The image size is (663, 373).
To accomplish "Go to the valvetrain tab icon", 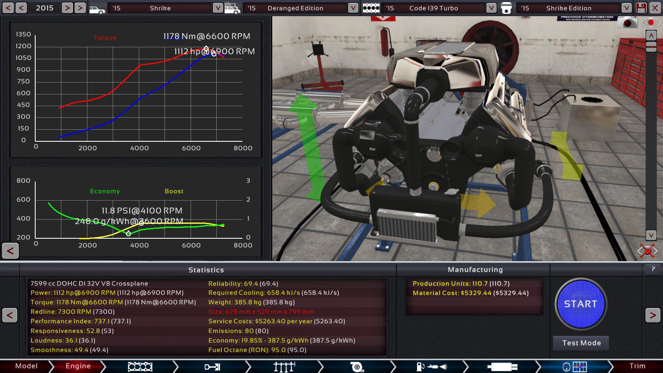I will (284, 366).
